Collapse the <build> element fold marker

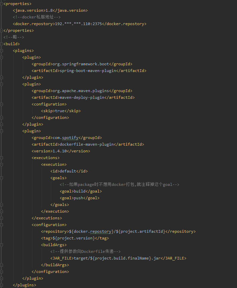(1, 44)
